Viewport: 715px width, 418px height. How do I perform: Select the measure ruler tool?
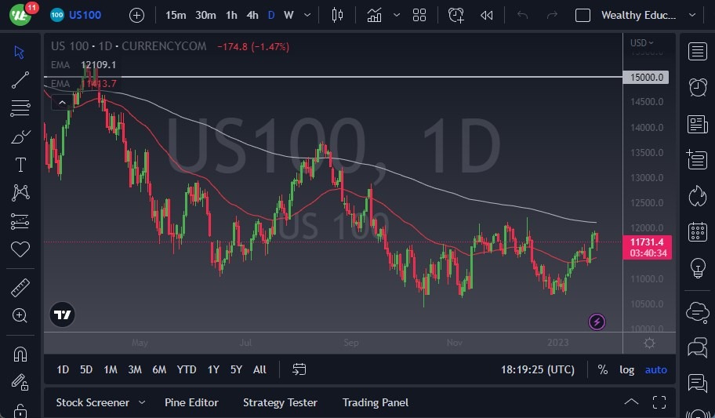tap(20, 288)
